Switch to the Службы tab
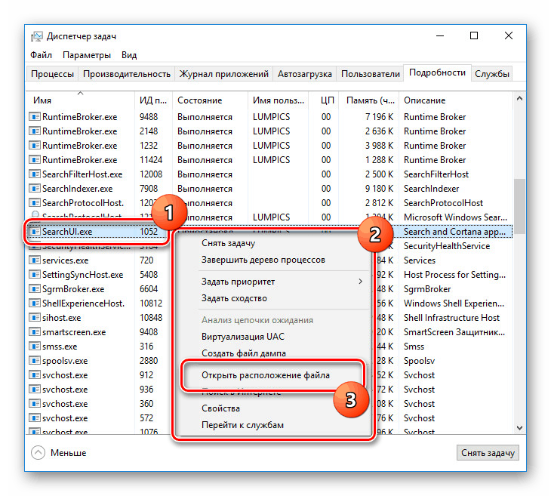The image size is (551, 496). click(492, 74)
